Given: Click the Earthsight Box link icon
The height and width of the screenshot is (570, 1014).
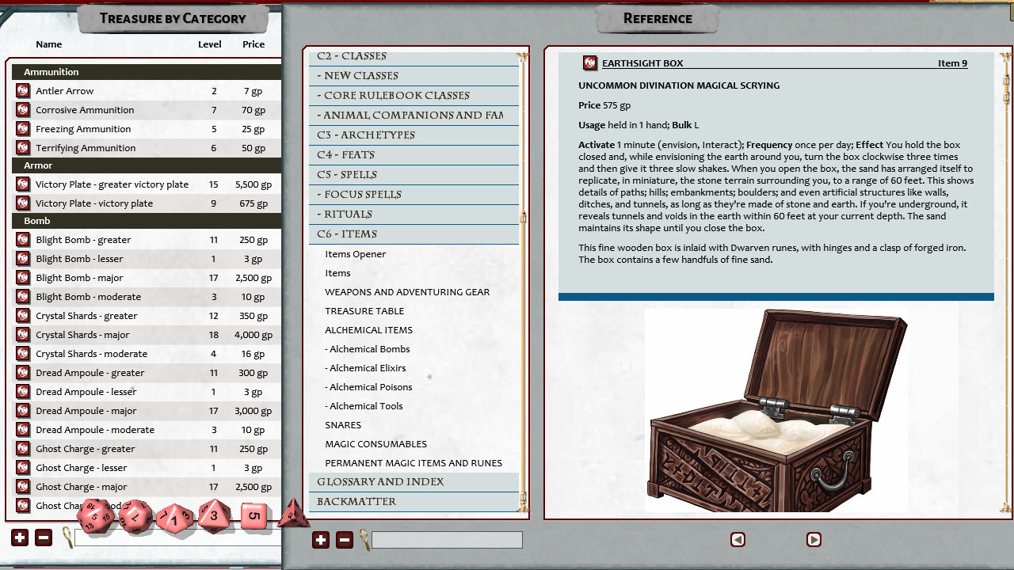Looking at the screenshot, I should 589,63.
